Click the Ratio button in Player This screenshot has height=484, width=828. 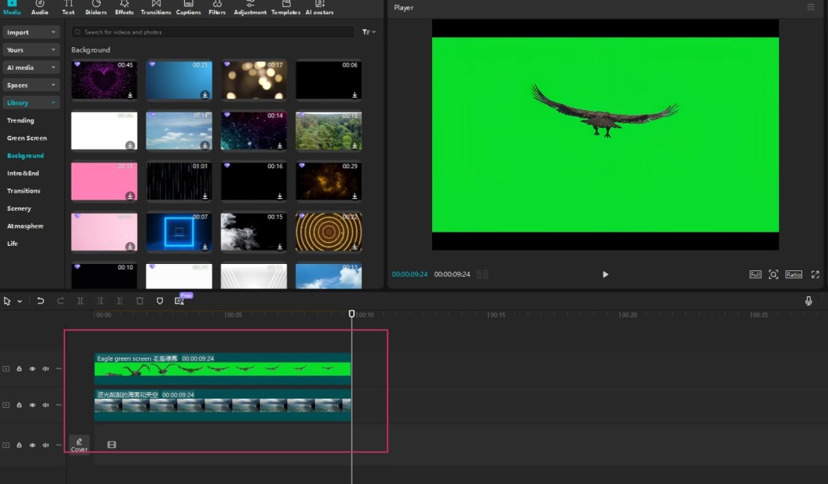tap(793, 274)
